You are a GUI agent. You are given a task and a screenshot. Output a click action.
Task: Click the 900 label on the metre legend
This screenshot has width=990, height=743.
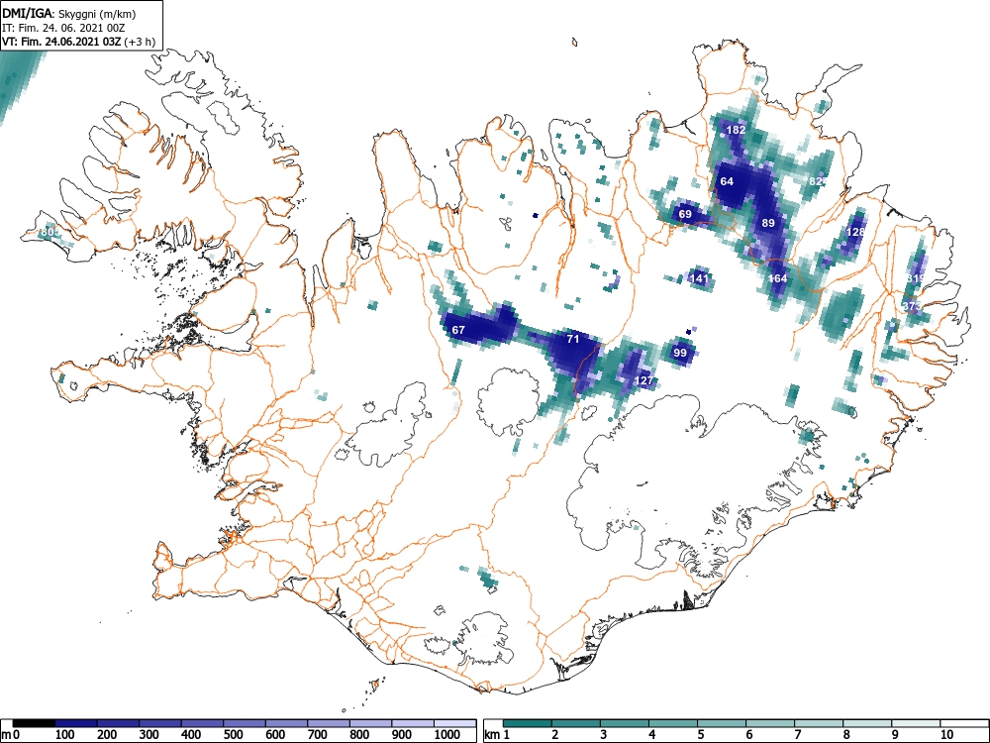(402, 735)
